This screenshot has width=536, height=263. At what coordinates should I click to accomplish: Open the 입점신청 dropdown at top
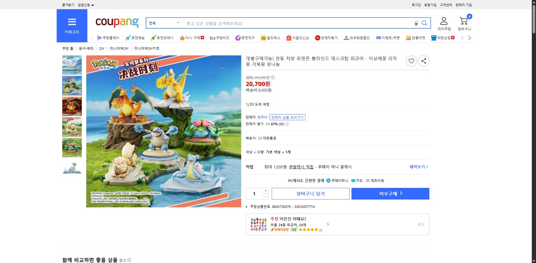(x=86, y=5)
